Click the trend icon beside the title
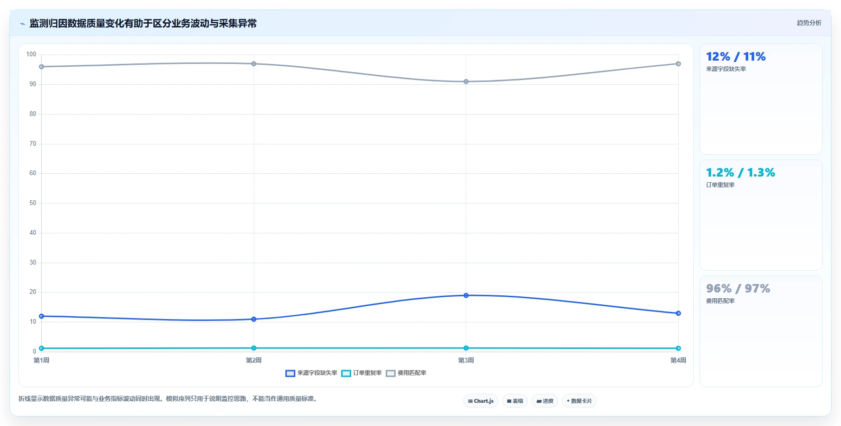Image resolution: width=841 pixels, height=426 pixels. click(22, 24)
